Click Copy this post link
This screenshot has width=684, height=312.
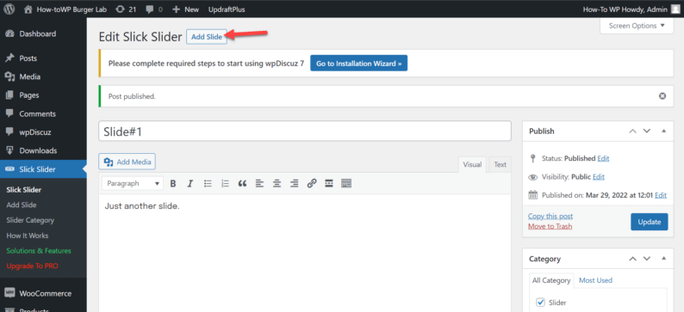550,216
